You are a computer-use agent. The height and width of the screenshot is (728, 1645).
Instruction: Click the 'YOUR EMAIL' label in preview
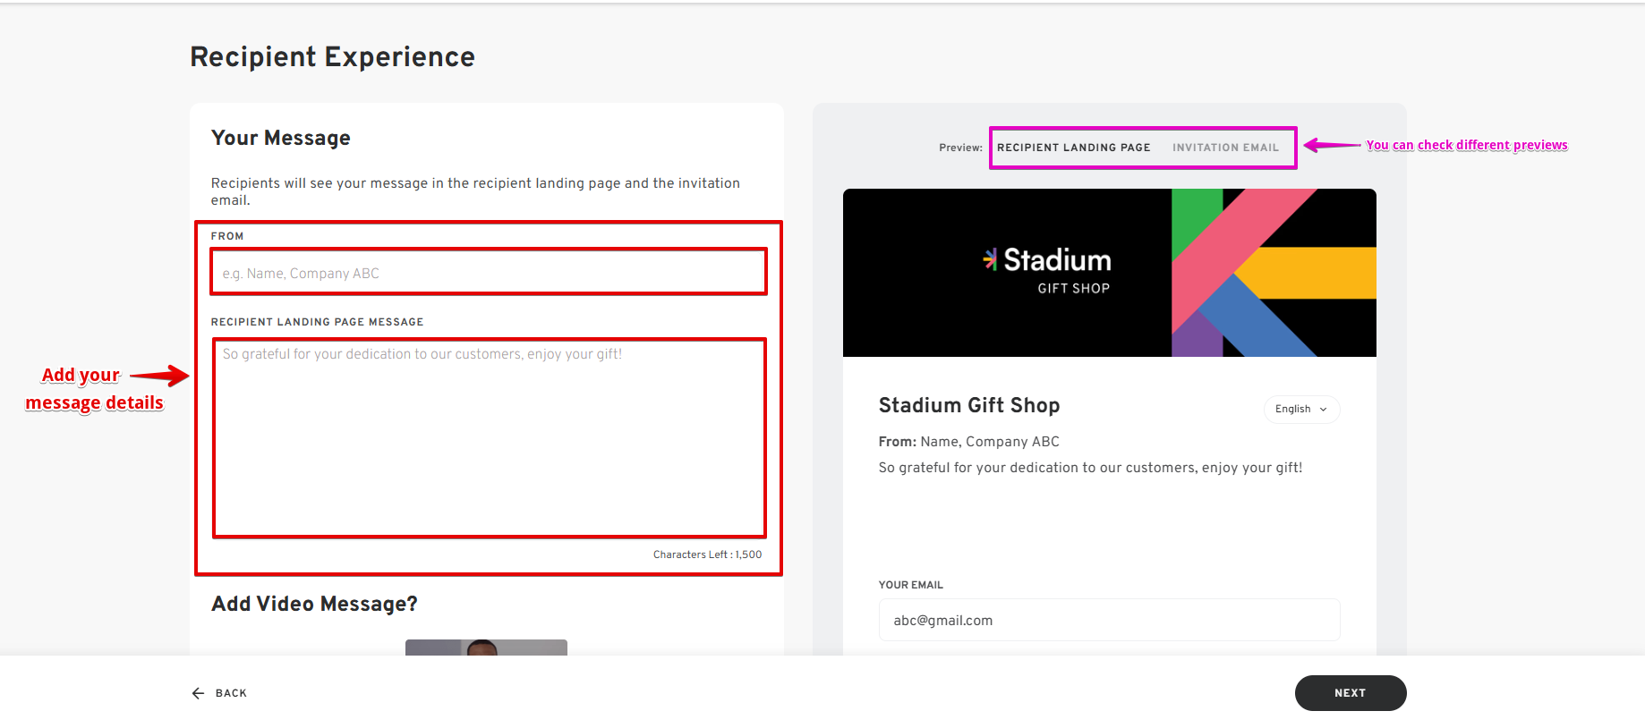[x=910, y=585]
